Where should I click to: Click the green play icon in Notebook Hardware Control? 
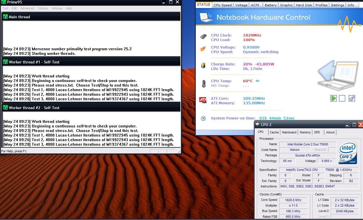pos(334,98)
